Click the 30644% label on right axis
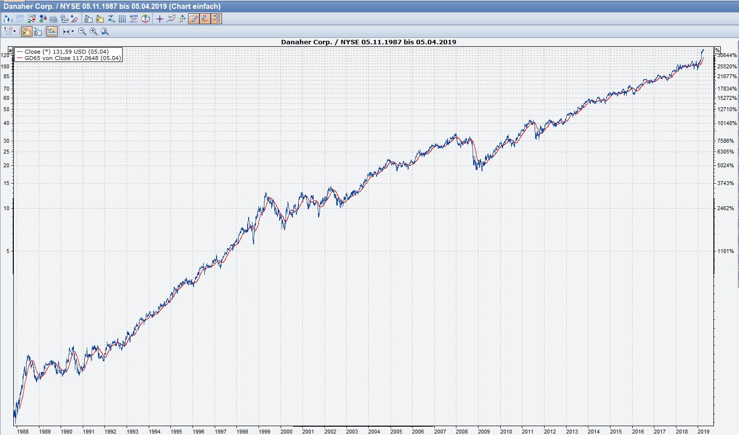 click(727, 55)
